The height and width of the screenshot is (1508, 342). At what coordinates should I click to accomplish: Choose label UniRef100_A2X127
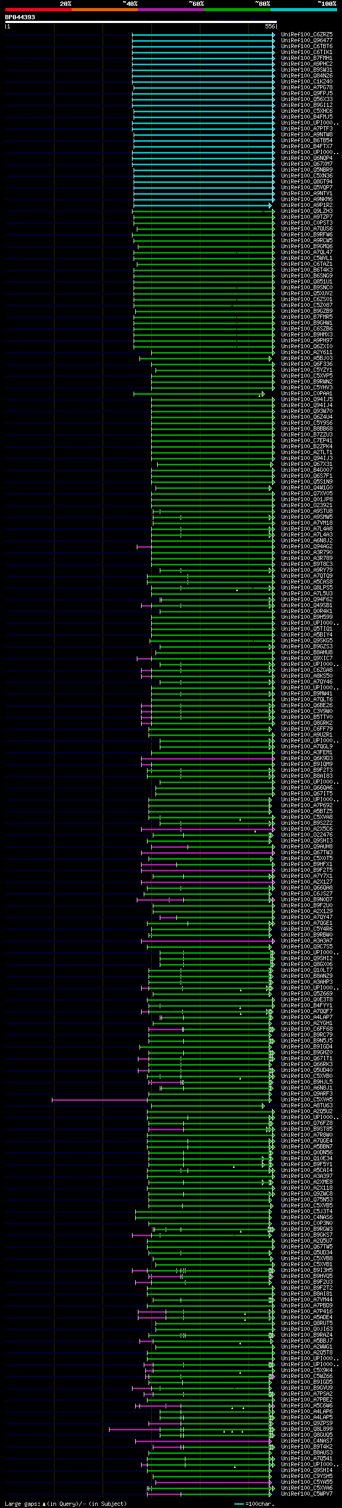(307, 882)
